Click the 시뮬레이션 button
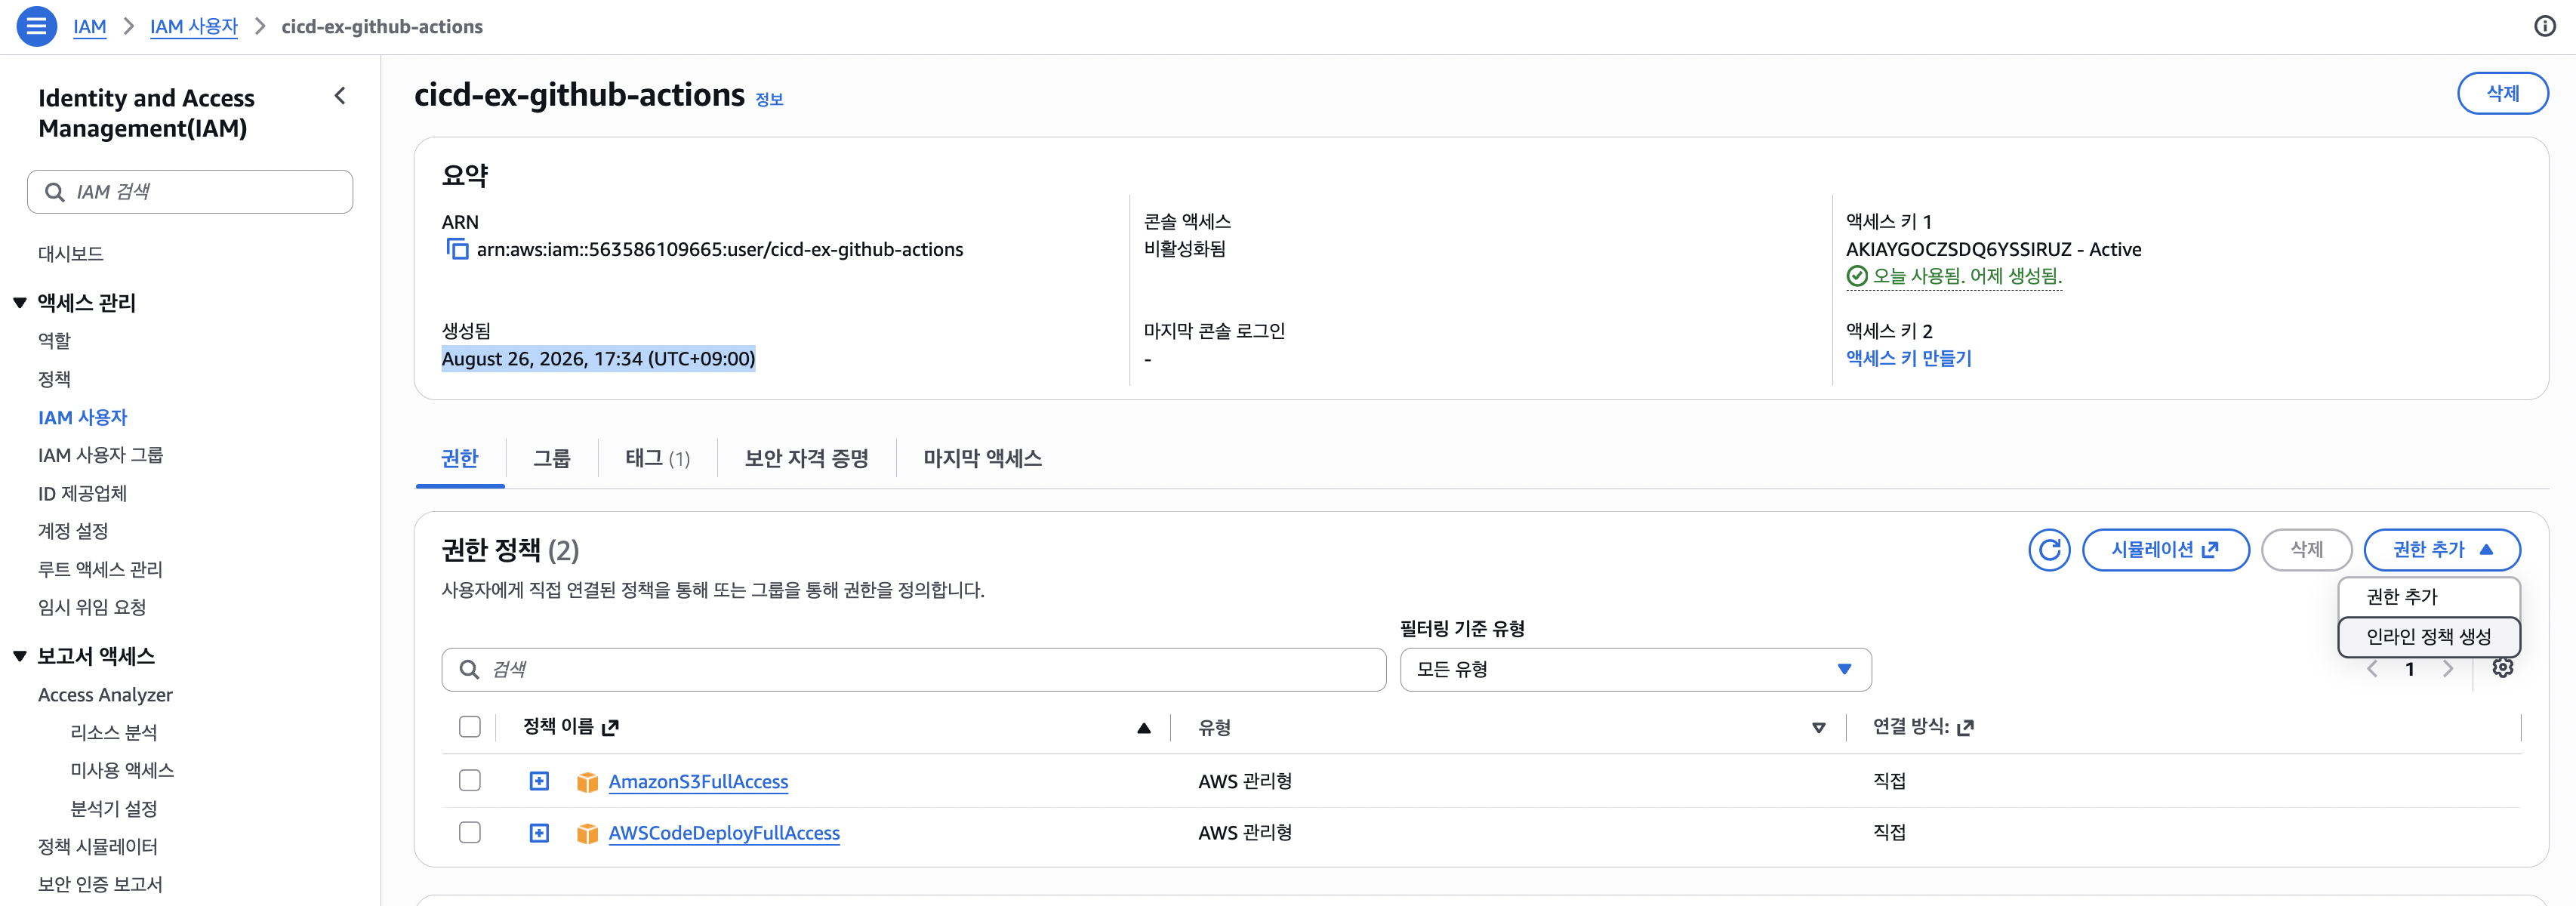This screenshot has width=2576, height=906. (2165, 550)
